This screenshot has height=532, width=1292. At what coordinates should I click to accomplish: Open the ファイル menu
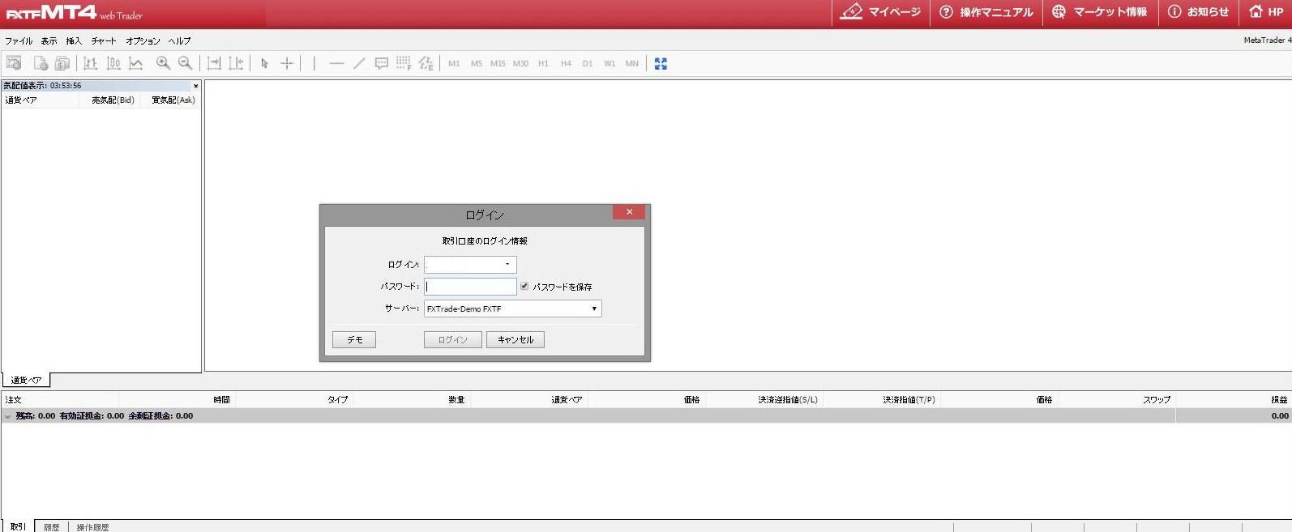click(x=19, y=40)
